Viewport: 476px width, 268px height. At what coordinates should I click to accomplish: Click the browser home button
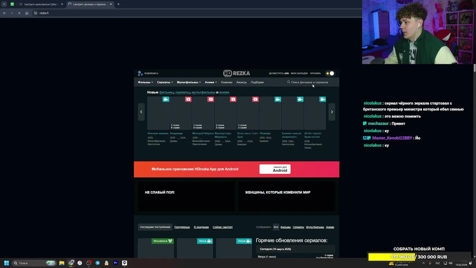[x=27, y=13]
